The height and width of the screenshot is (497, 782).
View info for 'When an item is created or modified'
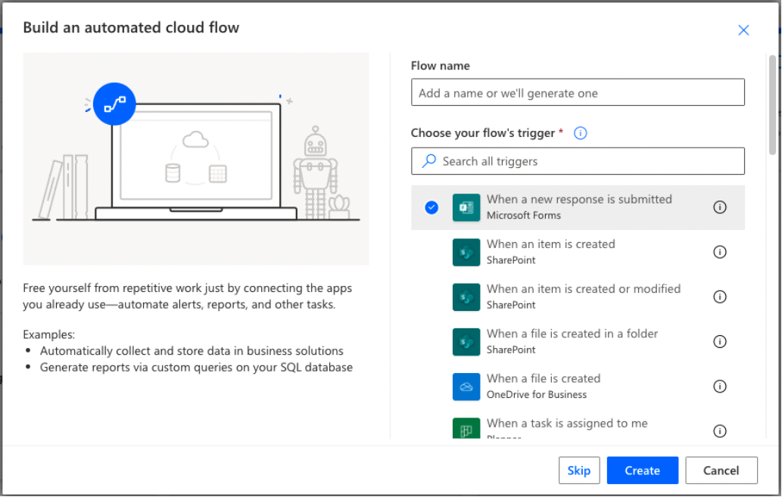coord(720,297)
